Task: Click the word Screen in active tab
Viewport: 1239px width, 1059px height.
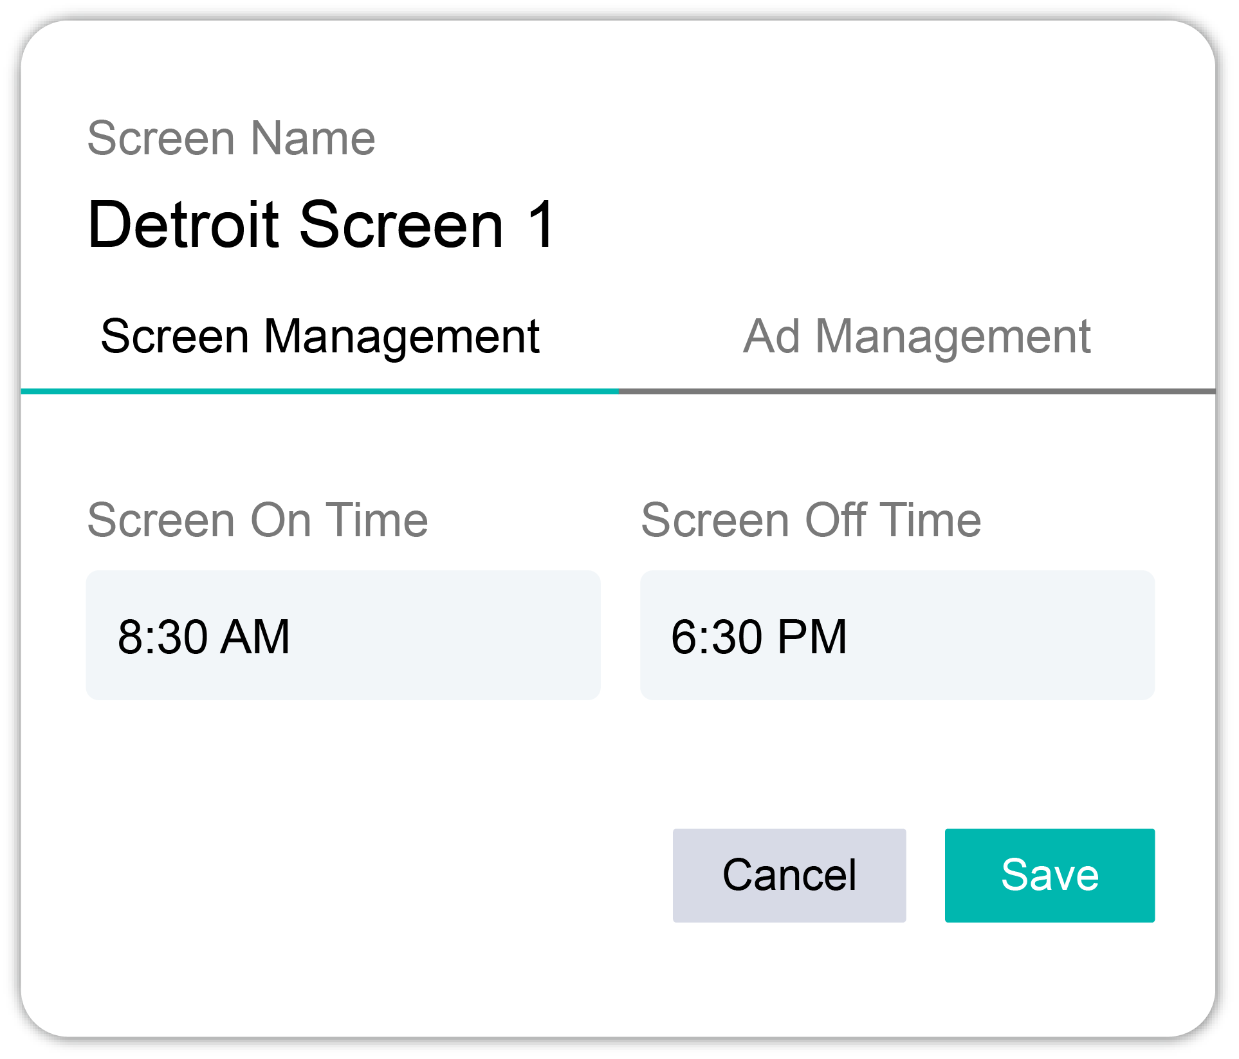Action: coord(174,337)
